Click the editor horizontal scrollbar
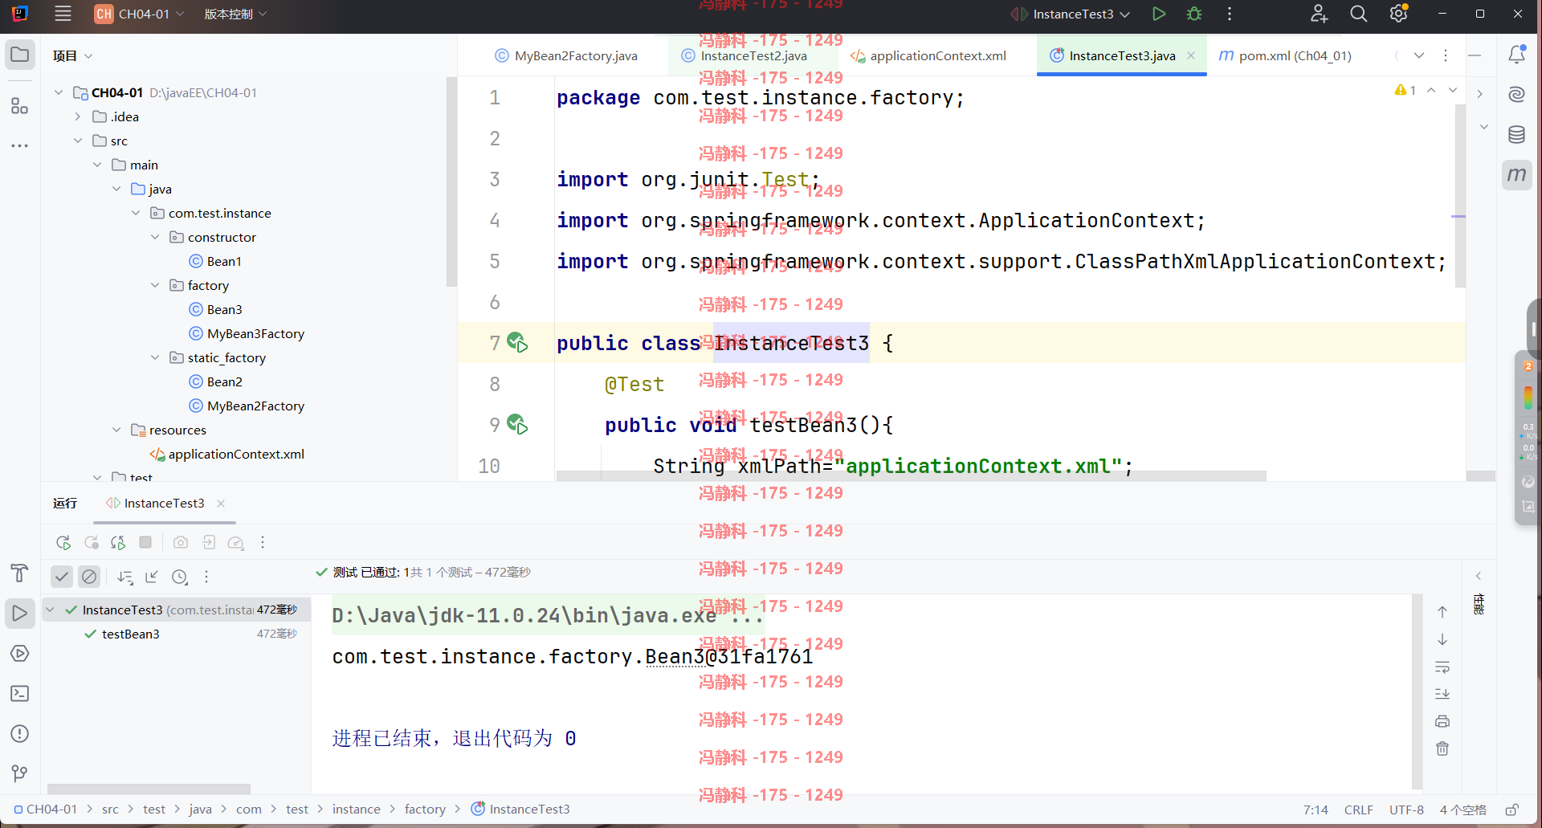The width and height of the screenshot is (1542, 828). tap(911, 475)
